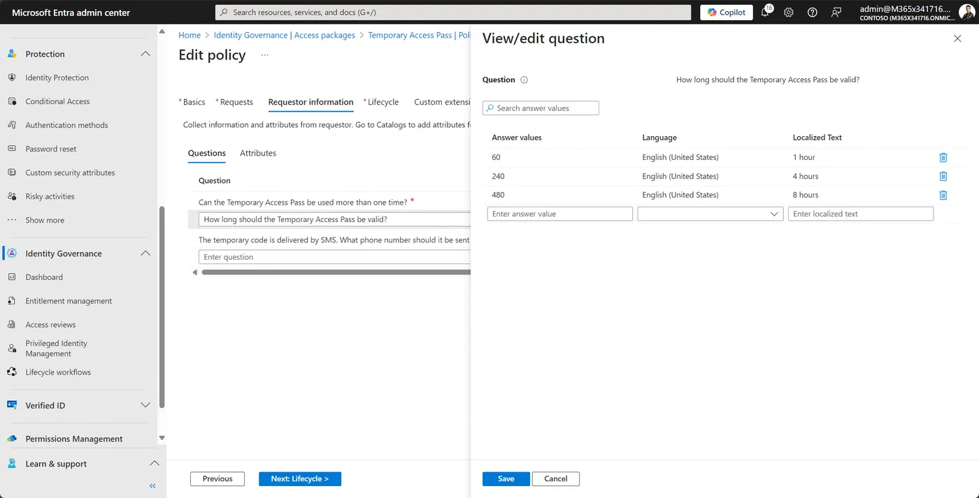The width and height of the screenshot is (979, 498).
Task: Open the Language dropdown for new answer
Action: pos(710,214)
